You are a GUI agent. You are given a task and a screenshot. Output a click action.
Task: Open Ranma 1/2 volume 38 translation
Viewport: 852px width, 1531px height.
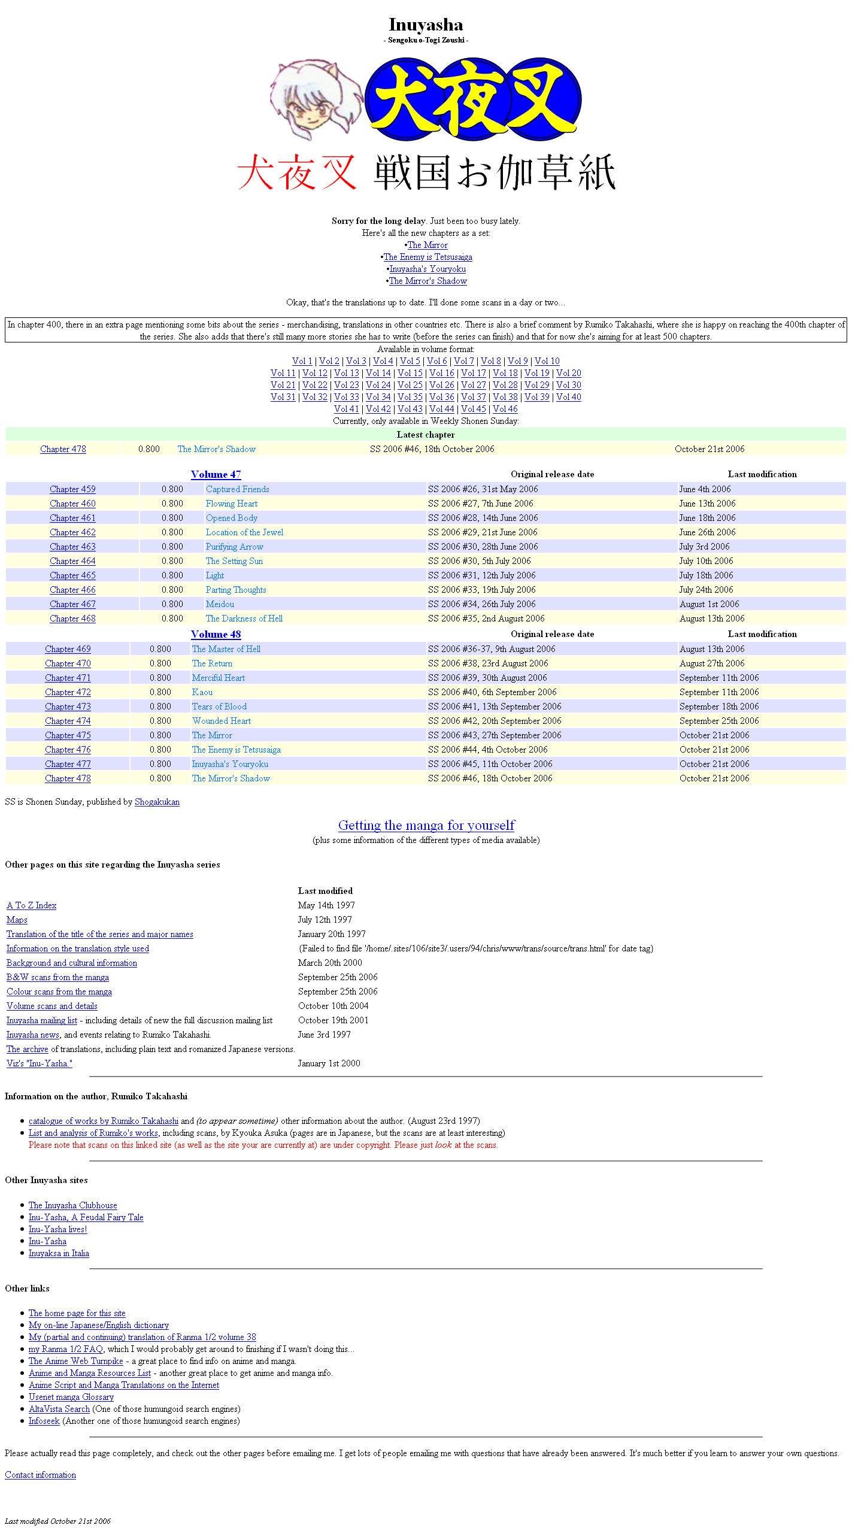[142, 1337]
